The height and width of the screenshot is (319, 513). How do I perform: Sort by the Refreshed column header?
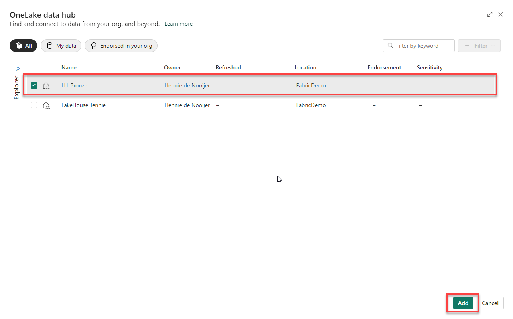pyautogui.click(x=228, y=67)
